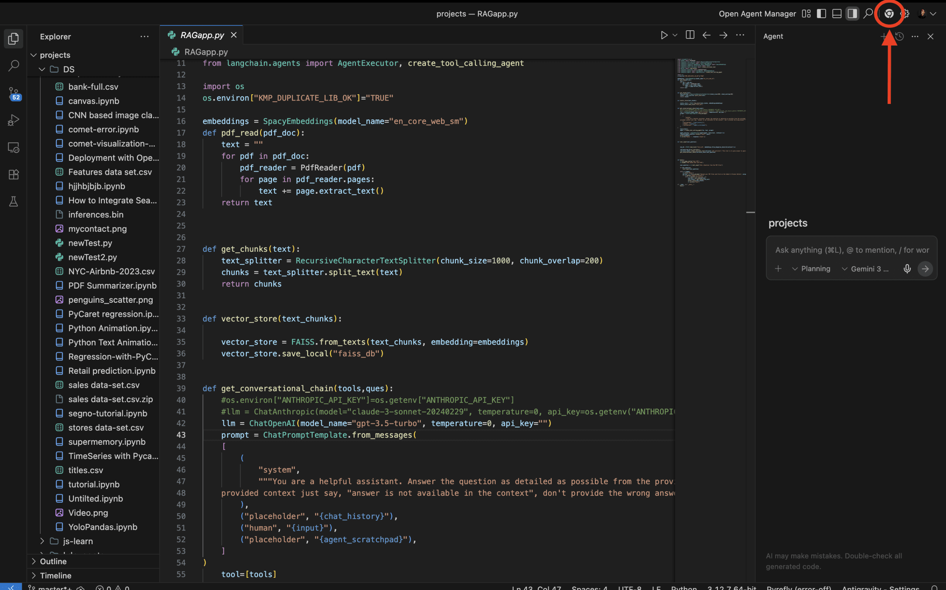Toggle the bottom panel visibility
The width and height of the screenshot is (946, 590).
(836, 13)
